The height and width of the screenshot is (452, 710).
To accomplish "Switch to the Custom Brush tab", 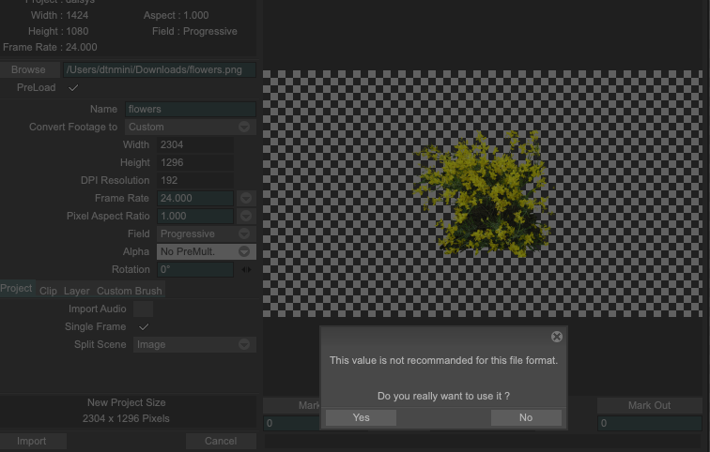I will [x=129, y=291].
